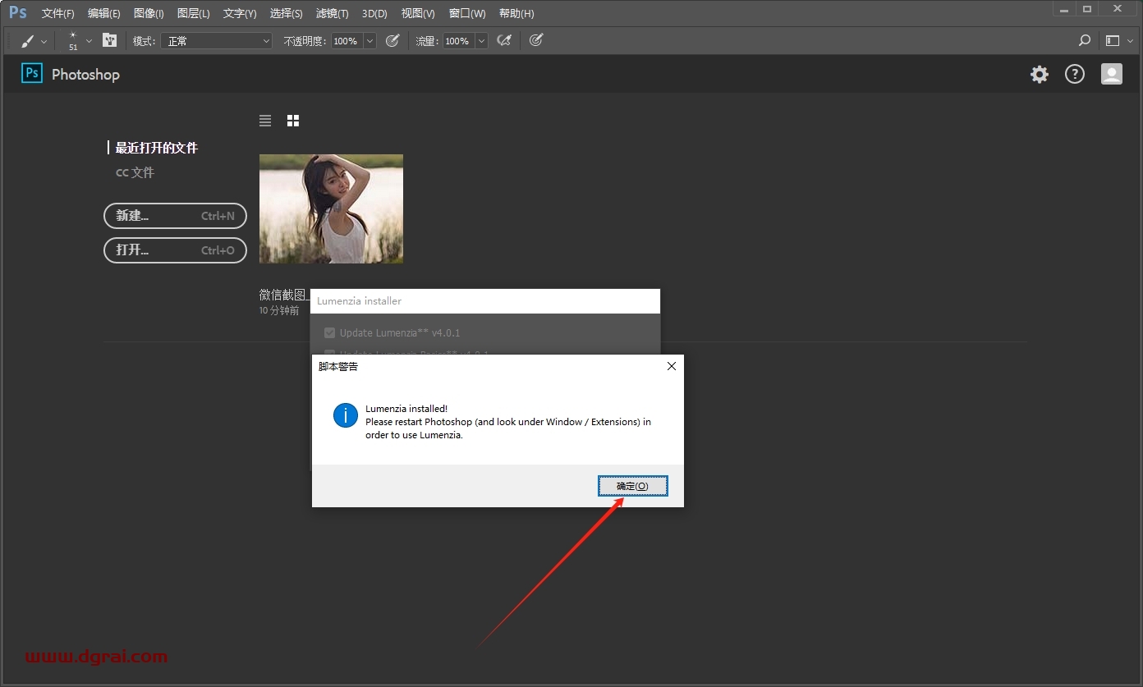The height and width of the screenshot is (687, 1143).
Task: Expand the blend mode 正常 dropdown
Action: 216,41
